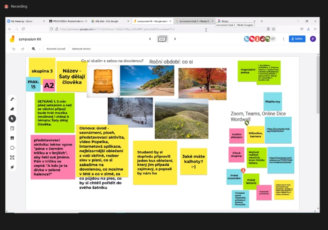The height and width of the screenshot is (230, 328).
Task: Select the blue 'max. 15' sticky note
Action: point(33,84)
